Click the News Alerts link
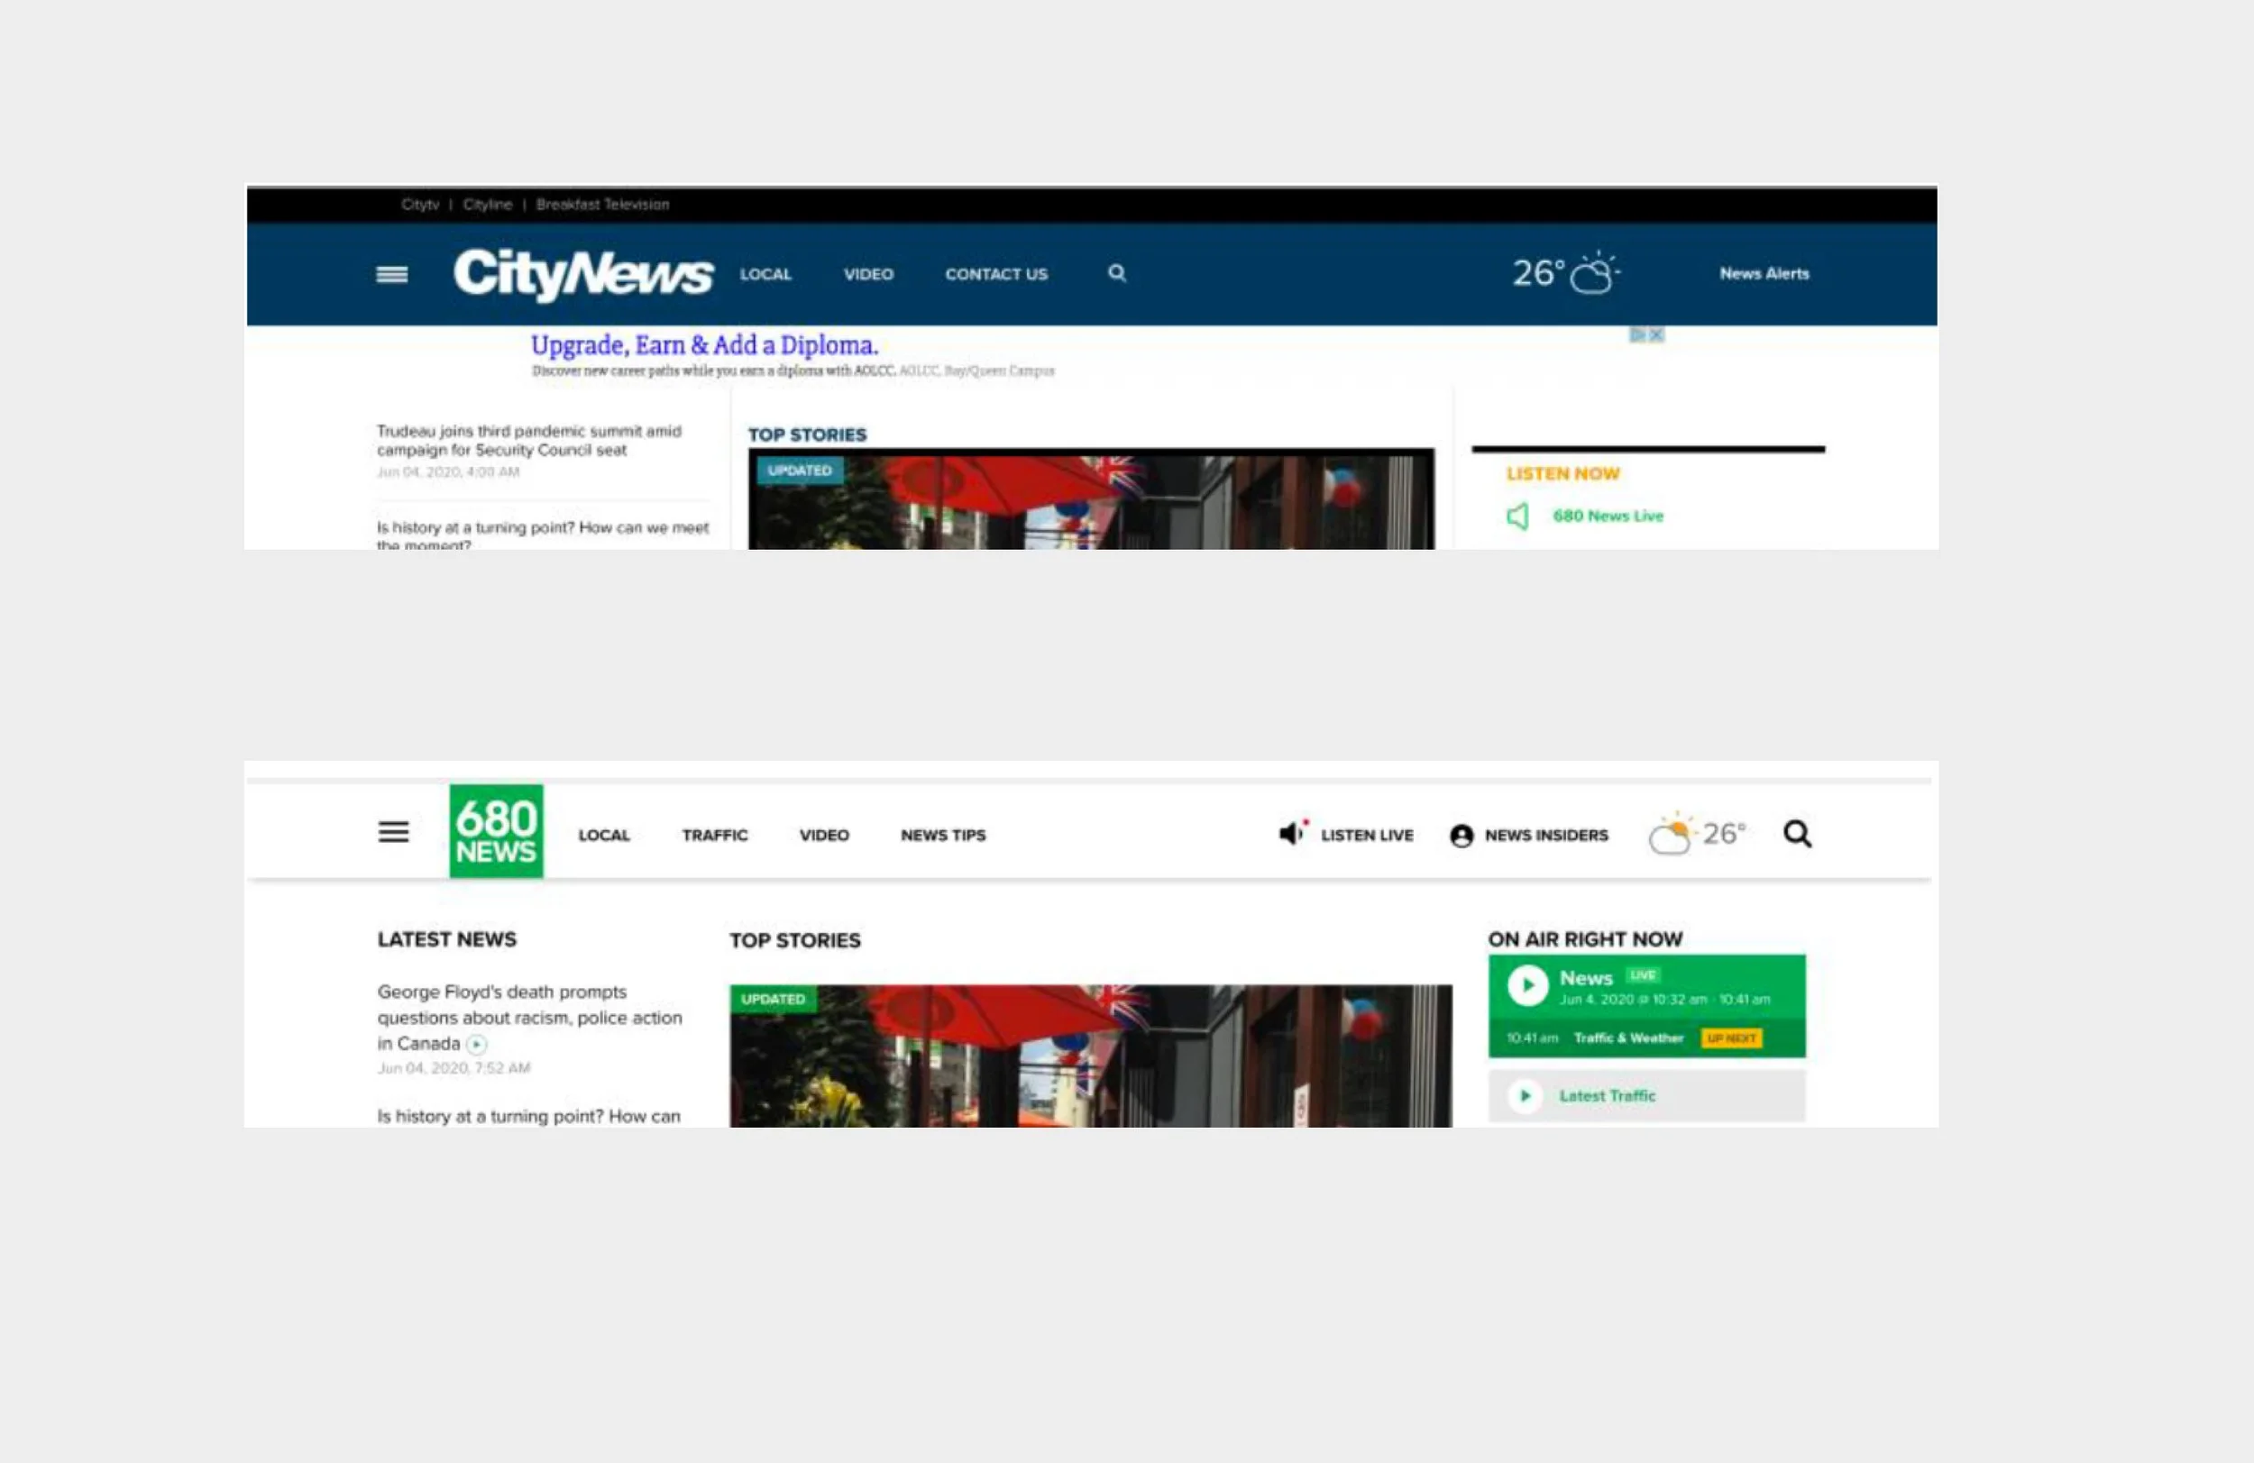 tap(1764, 274)
